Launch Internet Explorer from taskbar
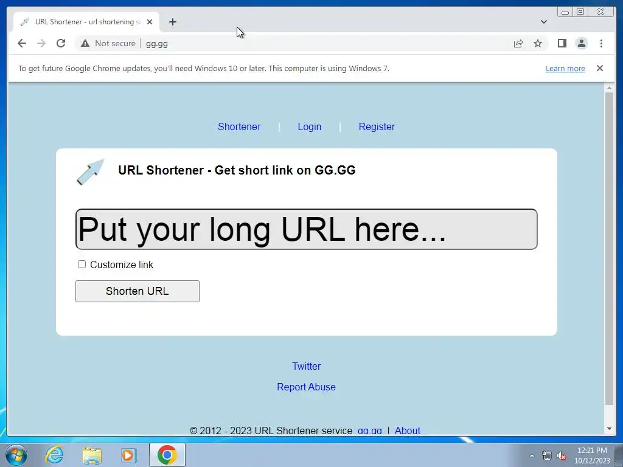Viewport: 623px width, 467px height. [54, 455]
